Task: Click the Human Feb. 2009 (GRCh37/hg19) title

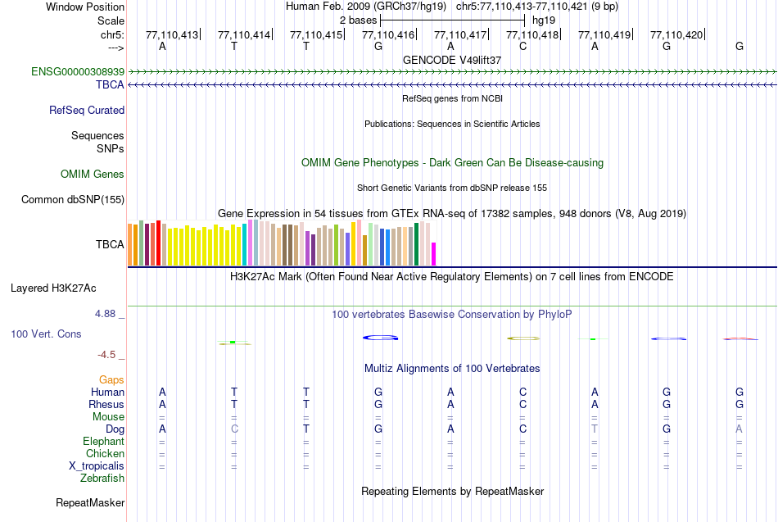Action: (x=366, y=7)
